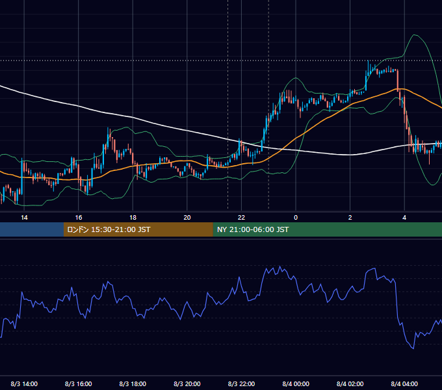
Task: Click the '8/4 02:00' date label
Action: pos(350,383)
